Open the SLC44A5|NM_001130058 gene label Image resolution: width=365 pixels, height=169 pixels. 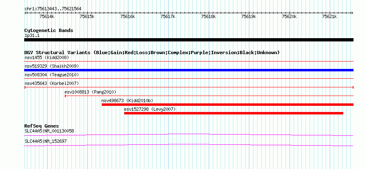pyautogui.click(x=49, y=131)
